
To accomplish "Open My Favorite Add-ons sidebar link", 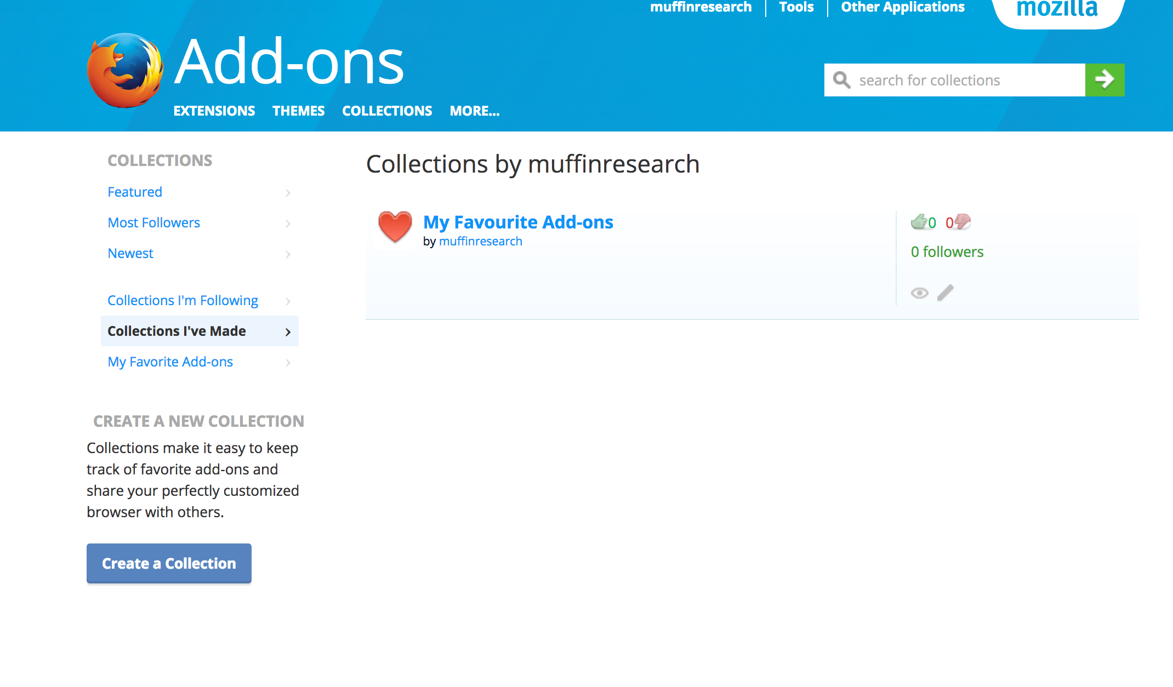I will click(x=170, y=362).
